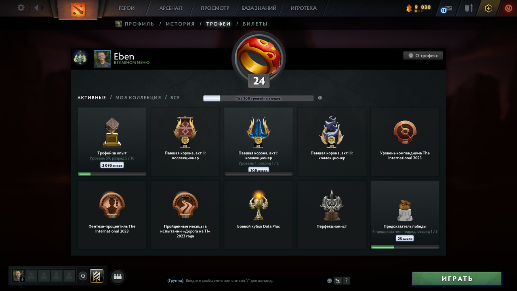The height and width of the screenshot is (291, 517).
Task: Open the emoticon picker in chat
Action: pyautogui.click(x=330, y=280)
